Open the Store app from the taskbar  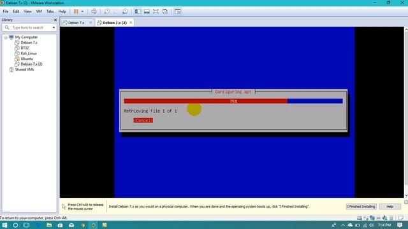[60, 225]
